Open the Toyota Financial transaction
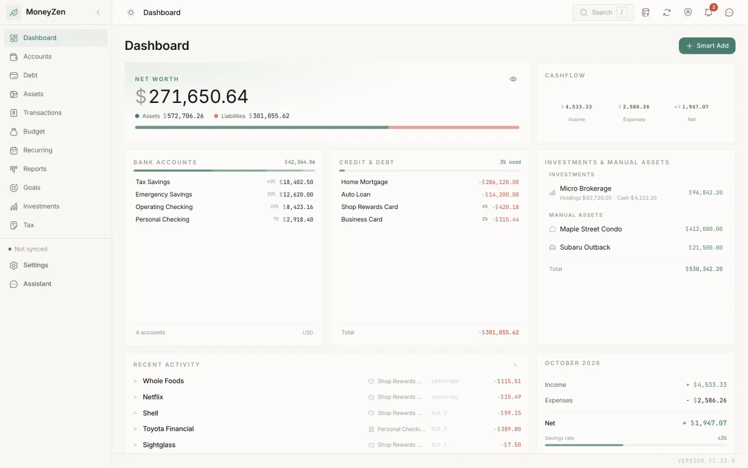Viewport: 748px width, 468px height. 327,429
